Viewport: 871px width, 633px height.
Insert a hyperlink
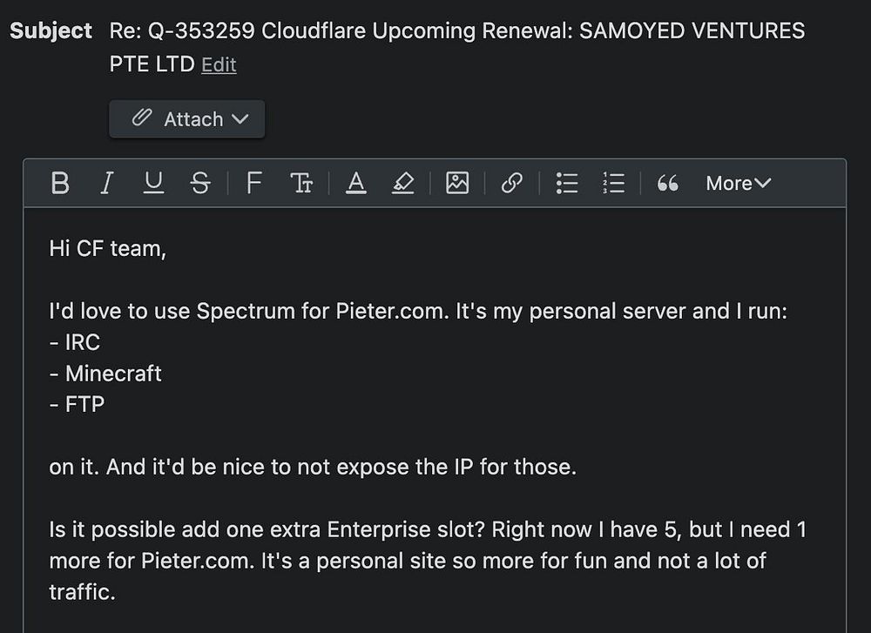[512, 183]
